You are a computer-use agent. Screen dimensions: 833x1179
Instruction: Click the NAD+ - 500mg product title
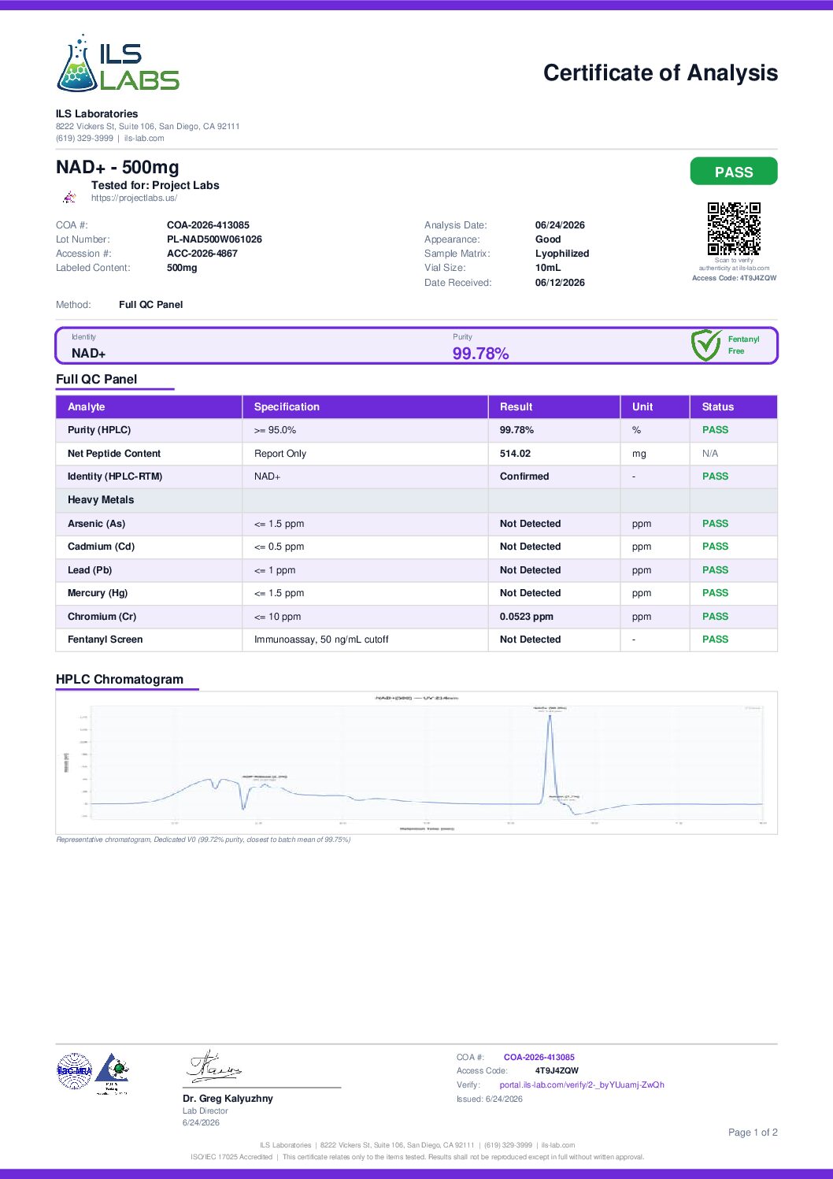[117, 167]
